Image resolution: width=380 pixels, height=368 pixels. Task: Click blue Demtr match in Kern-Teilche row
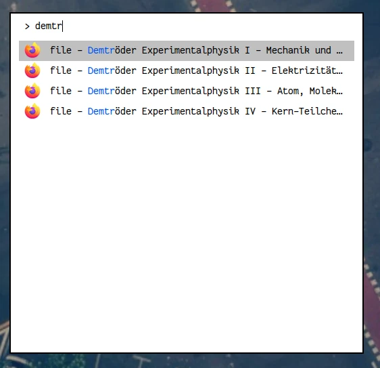(101, 111)
